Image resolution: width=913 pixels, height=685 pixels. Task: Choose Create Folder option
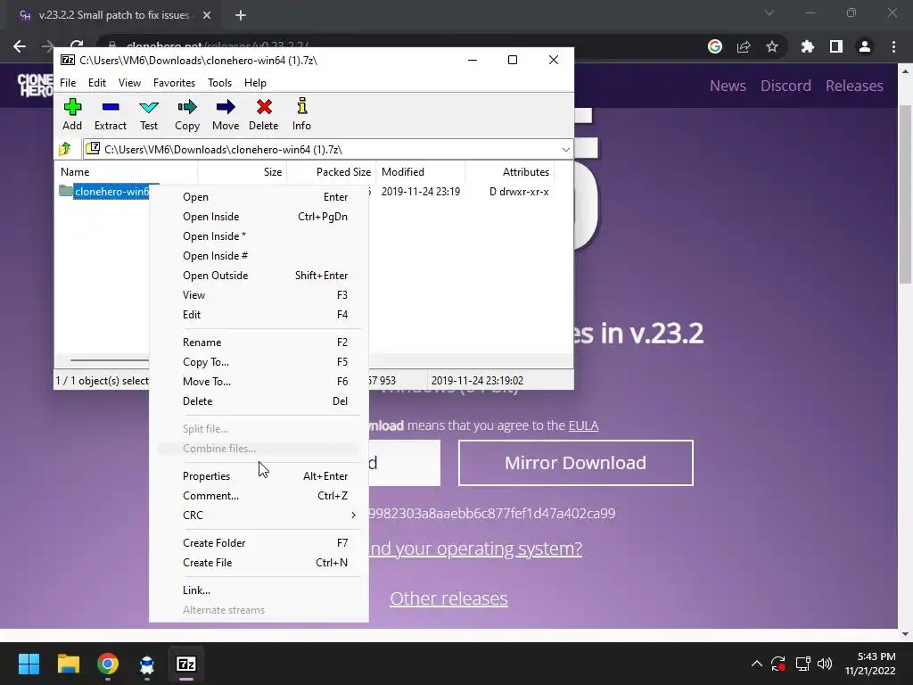(x=259, y=543)
